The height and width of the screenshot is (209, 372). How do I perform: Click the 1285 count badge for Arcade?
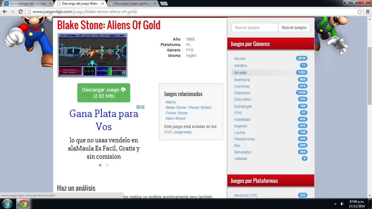point(302,72)
